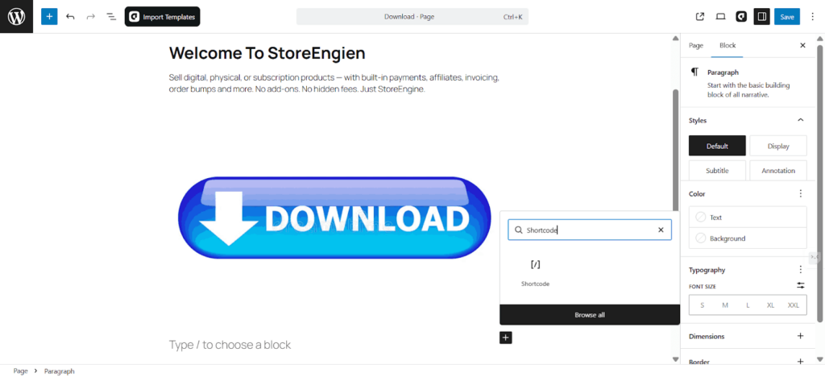Open Color options three-dot menu
Image resolution: width=825 pixels, height=377 pixels.
[801, 193]
